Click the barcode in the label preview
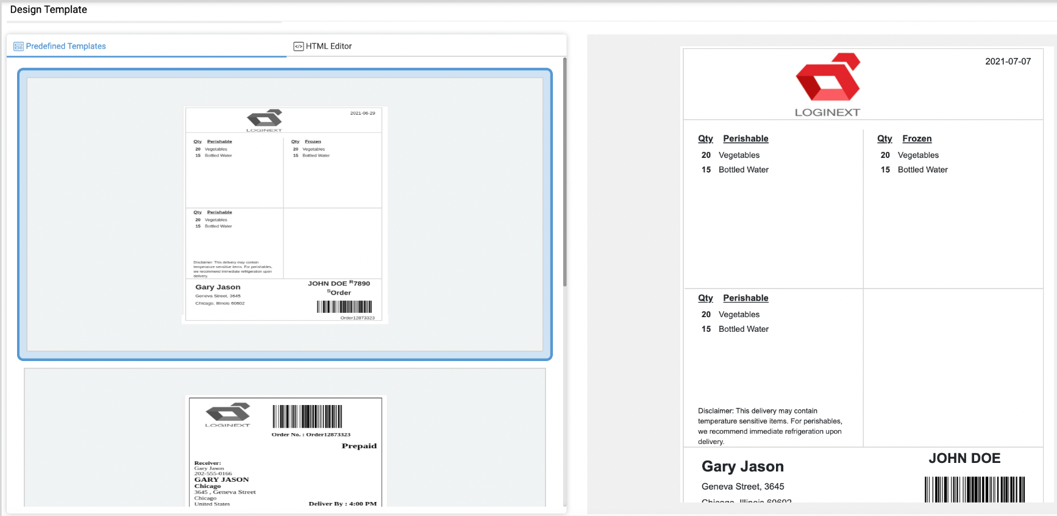Viewport: 1057px width, 516px height. pos(975,489)
